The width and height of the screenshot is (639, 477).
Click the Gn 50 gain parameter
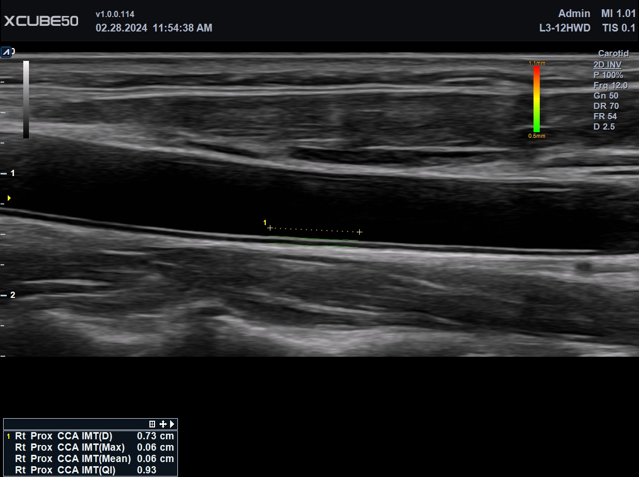click(606, 96)
